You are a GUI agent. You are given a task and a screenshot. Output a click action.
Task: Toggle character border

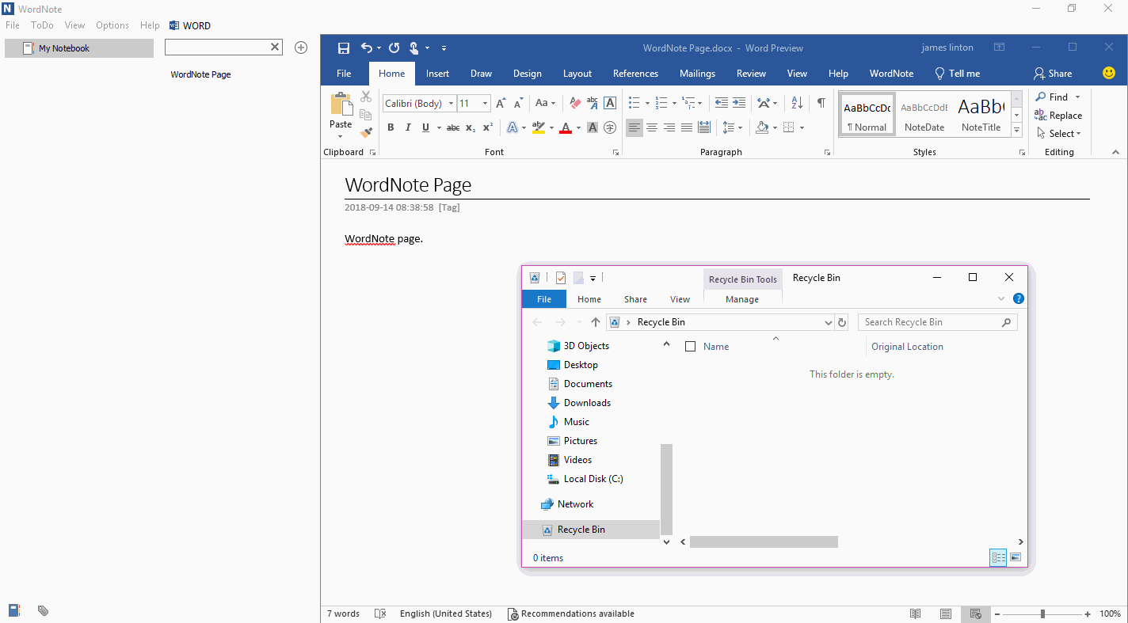coord(610,103)
